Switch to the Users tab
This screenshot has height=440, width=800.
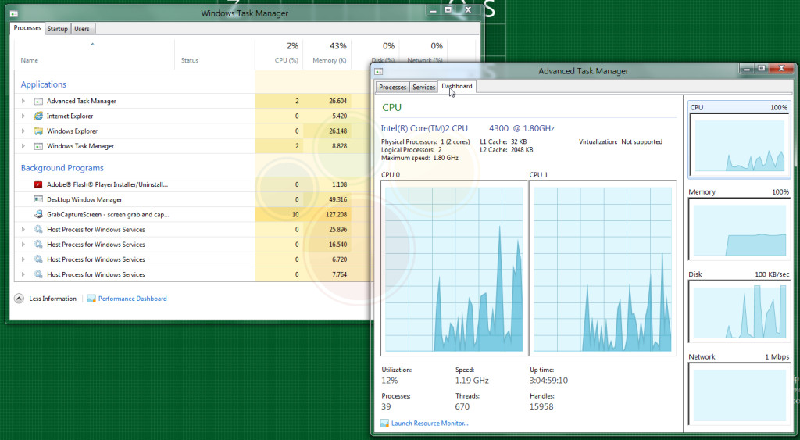[82, 29]
